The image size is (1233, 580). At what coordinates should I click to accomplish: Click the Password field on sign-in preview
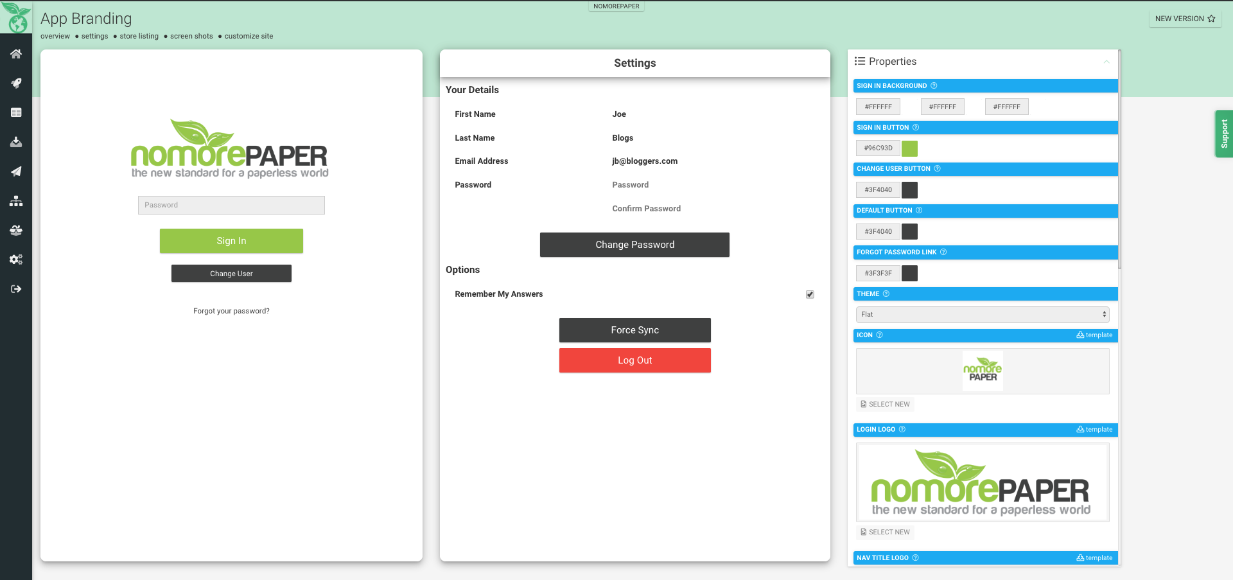pyautogui.click(x=231, y=205)
